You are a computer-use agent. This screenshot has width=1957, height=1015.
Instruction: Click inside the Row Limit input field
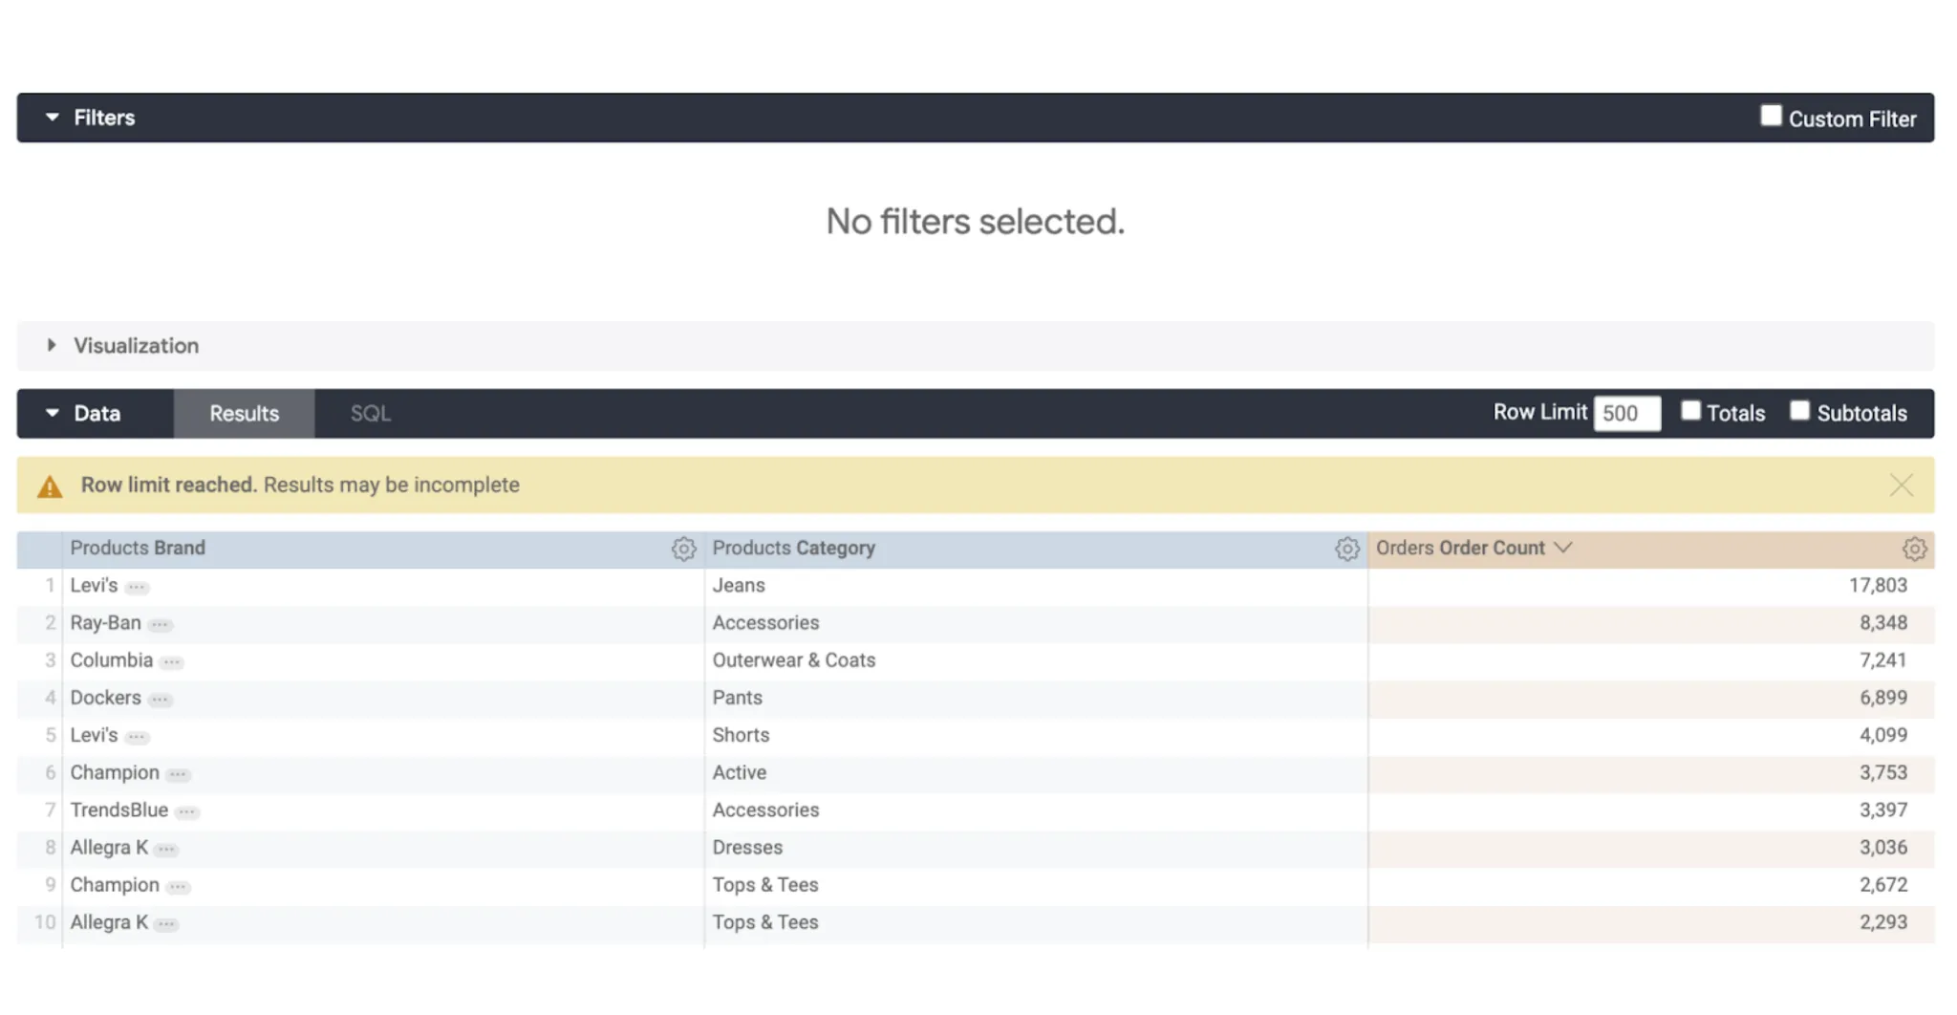click(x=1626, y=412)
